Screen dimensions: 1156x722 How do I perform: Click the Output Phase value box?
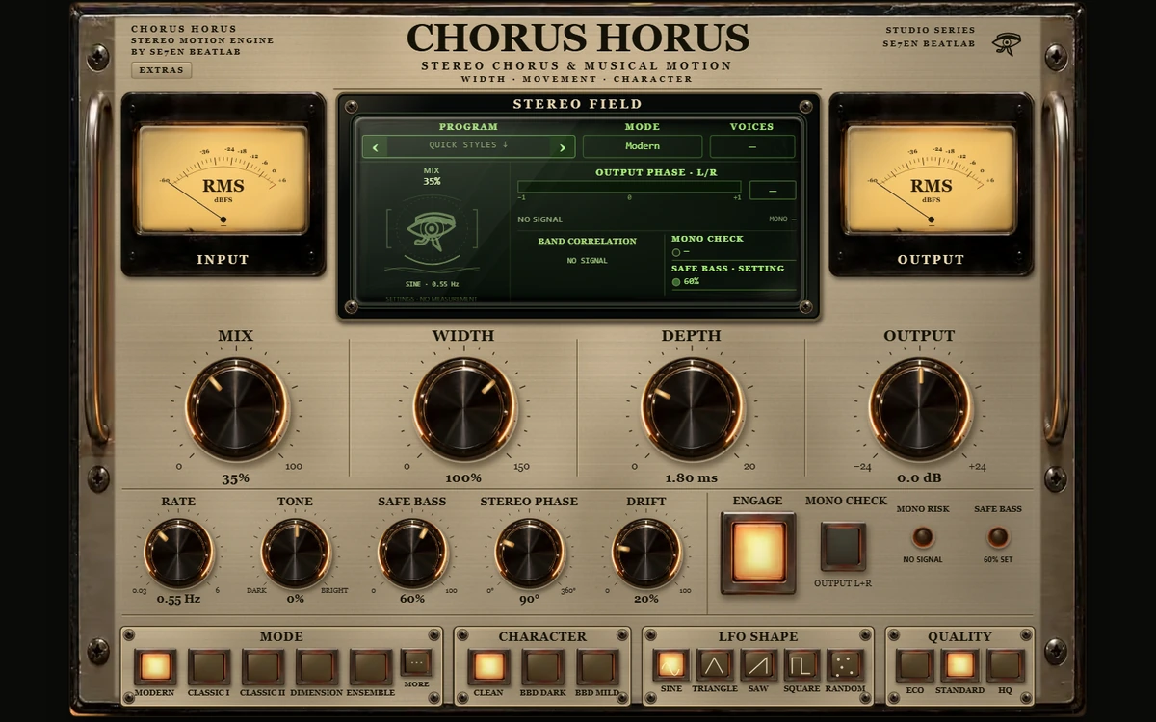tap(773, 191)
